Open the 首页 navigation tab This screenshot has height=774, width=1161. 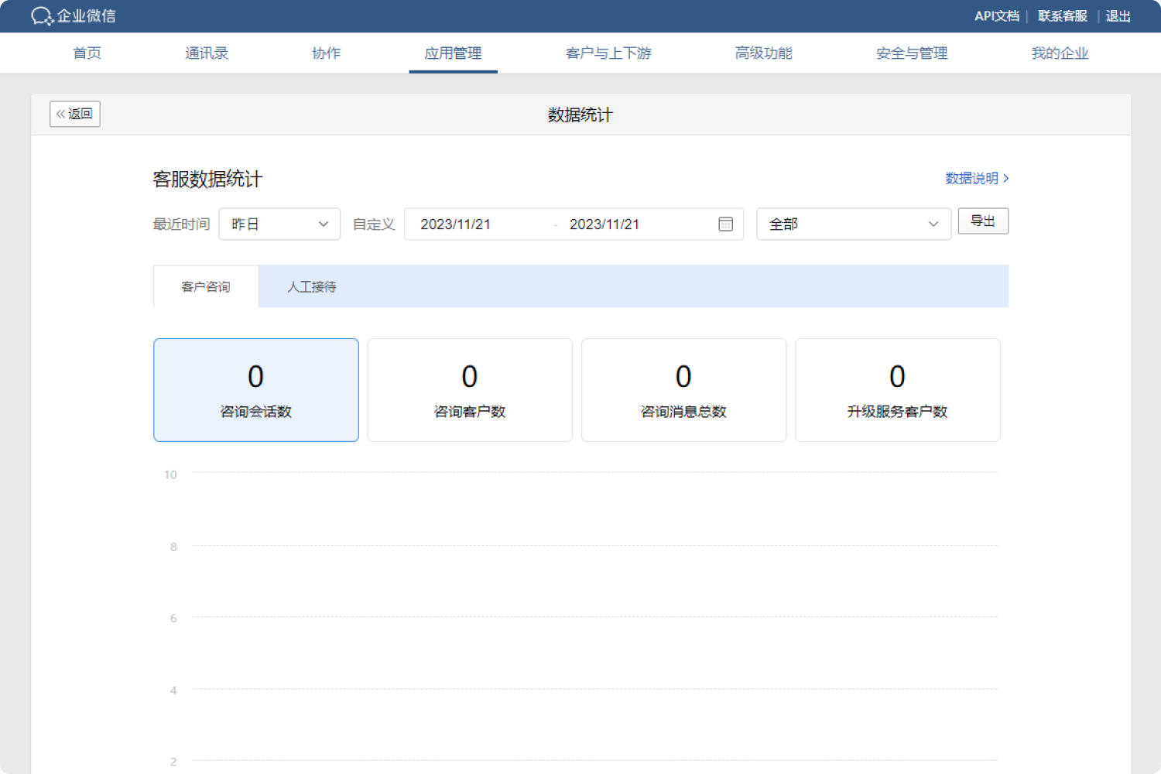(87, 53)
